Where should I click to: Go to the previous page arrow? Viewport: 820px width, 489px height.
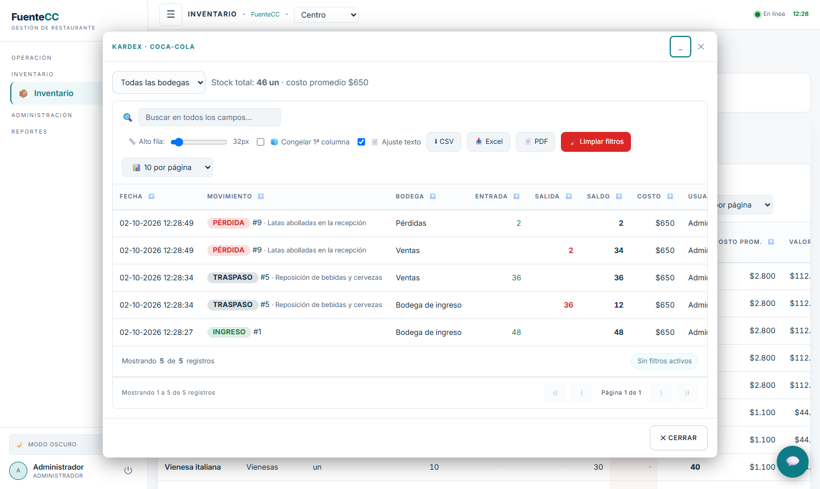point(581,393)
